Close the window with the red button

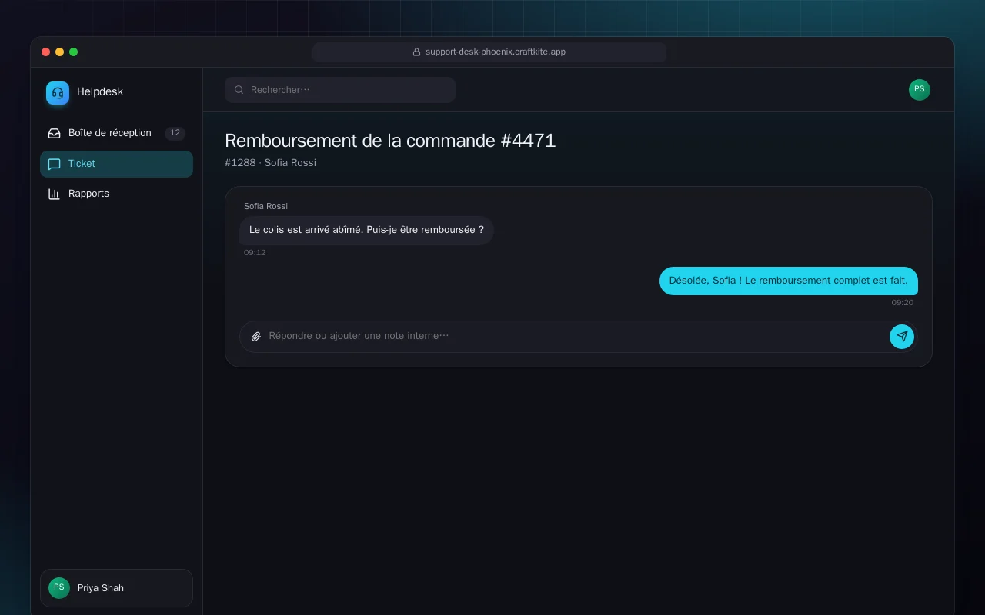tap(45, 52)
